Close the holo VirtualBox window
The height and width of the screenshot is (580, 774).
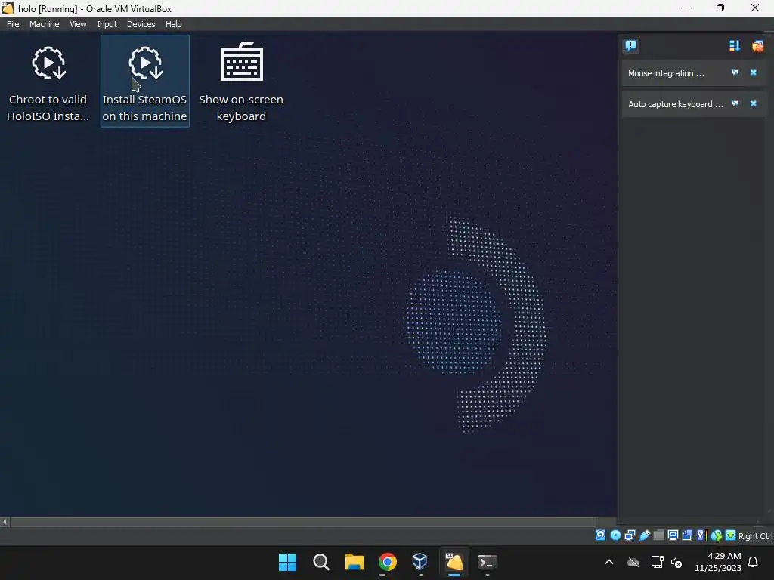pos(755,8)
